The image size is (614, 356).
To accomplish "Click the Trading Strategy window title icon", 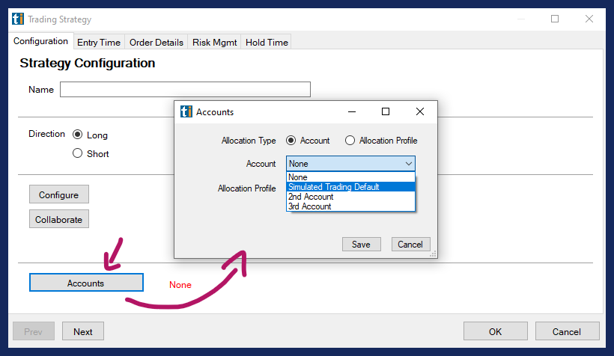I will [x=18, y=19].
